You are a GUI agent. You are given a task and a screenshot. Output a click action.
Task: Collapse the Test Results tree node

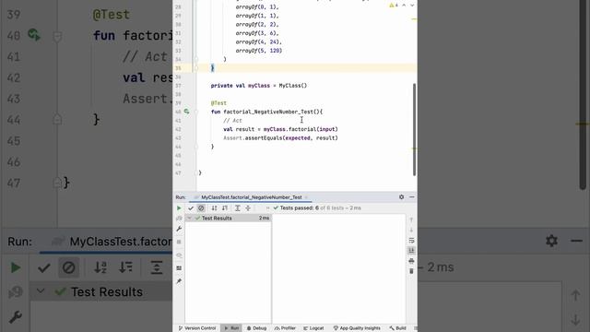[190, 219]
